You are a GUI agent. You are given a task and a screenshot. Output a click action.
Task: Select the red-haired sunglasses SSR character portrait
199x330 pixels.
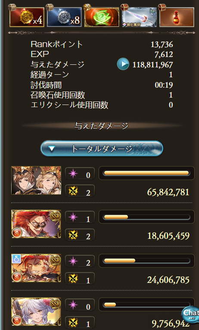point(36,224)
